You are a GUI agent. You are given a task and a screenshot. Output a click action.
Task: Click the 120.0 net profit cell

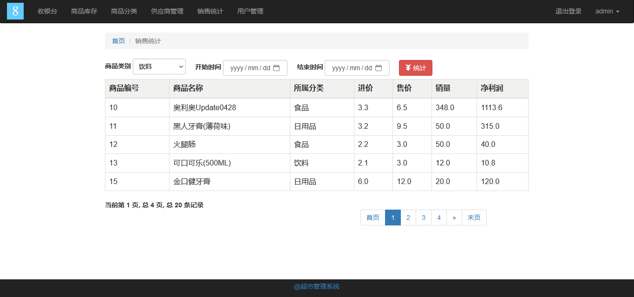(503, 182)
